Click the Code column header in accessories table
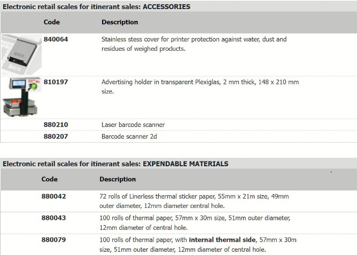Viewport: 357px width, 255px height. tap(52, 22)
